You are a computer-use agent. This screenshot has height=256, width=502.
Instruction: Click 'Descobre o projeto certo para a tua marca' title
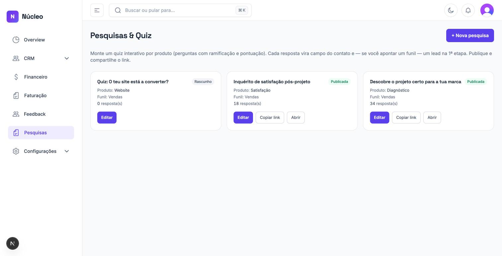coord(415,82)
